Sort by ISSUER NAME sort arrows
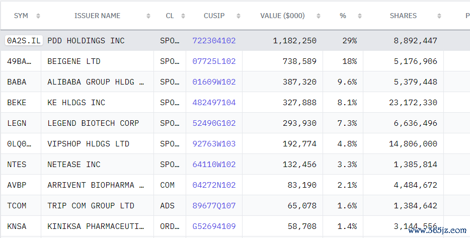This screenshot has width=470, height=238. (x=148, y=16)
